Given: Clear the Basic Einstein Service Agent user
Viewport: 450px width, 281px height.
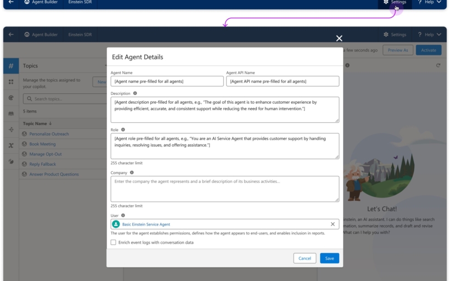Looking at the screenshot, I should pyautogui.click(x=333, y=224).
